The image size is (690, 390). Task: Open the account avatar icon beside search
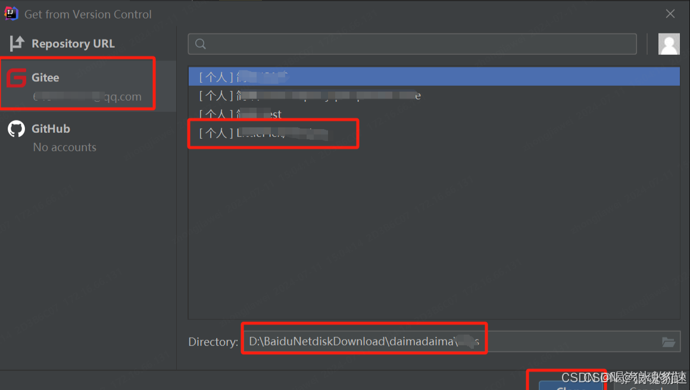(x=669, y=44)
